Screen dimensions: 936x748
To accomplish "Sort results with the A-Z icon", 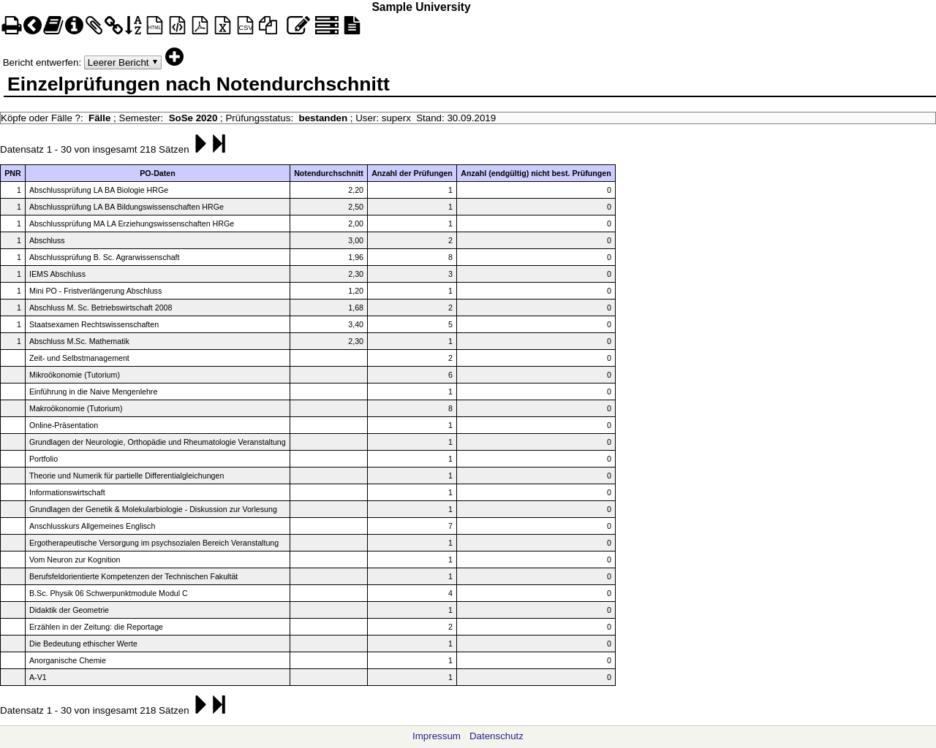I will pos(133,26).
